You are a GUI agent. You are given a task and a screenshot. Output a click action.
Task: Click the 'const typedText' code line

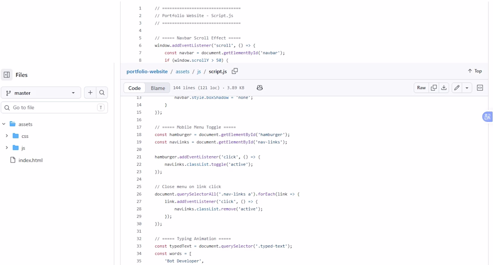tap(223, 246)
